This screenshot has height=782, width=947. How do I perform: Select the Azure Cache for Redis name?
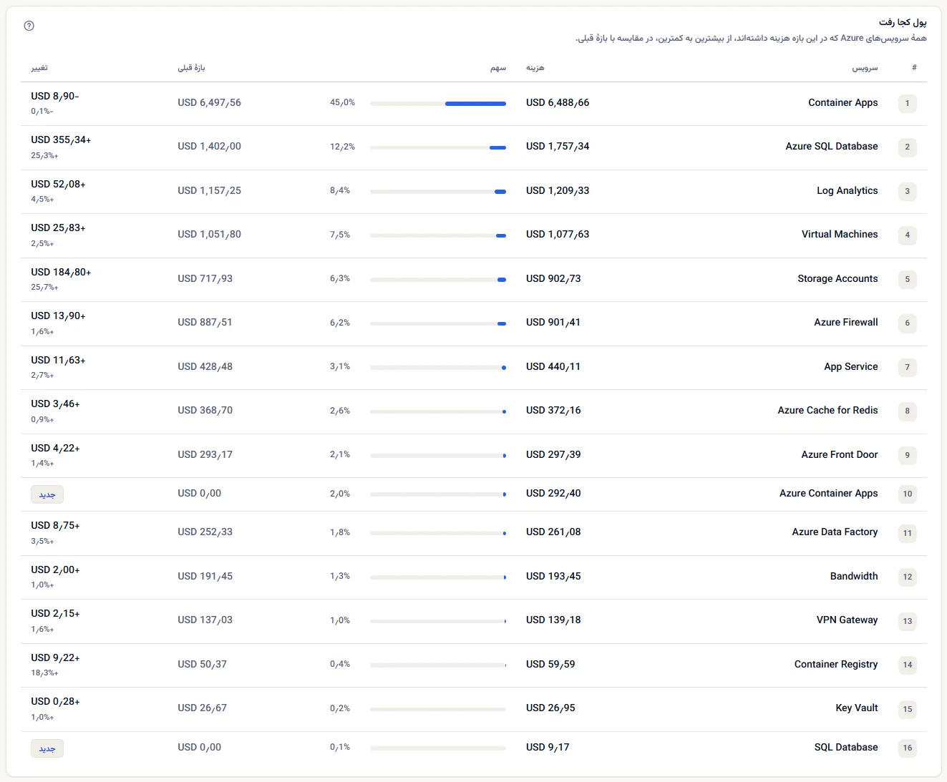[x=828, y=410]
